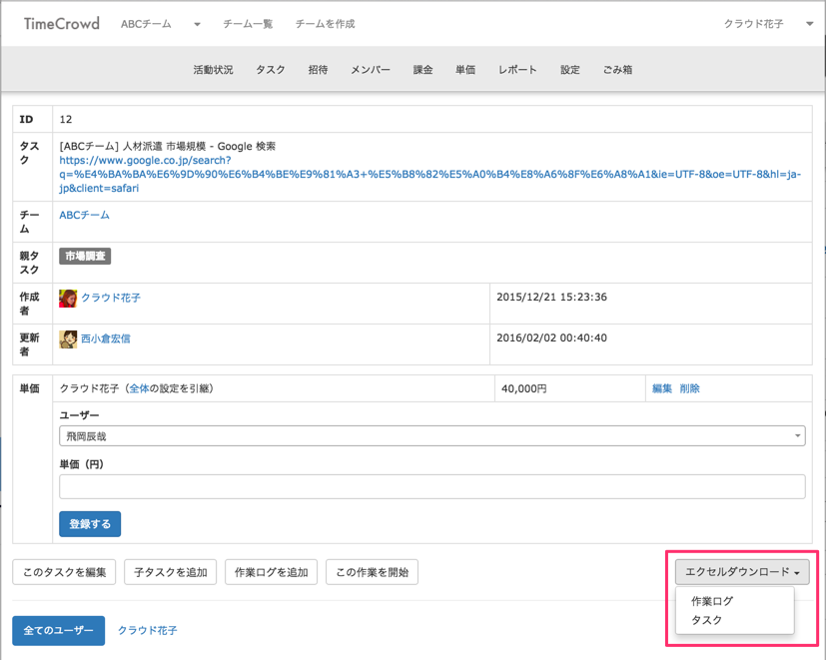This screenshot has height=660, width=826.
Task: Click 削除 link in 単価 row
Action: point(690,388)
